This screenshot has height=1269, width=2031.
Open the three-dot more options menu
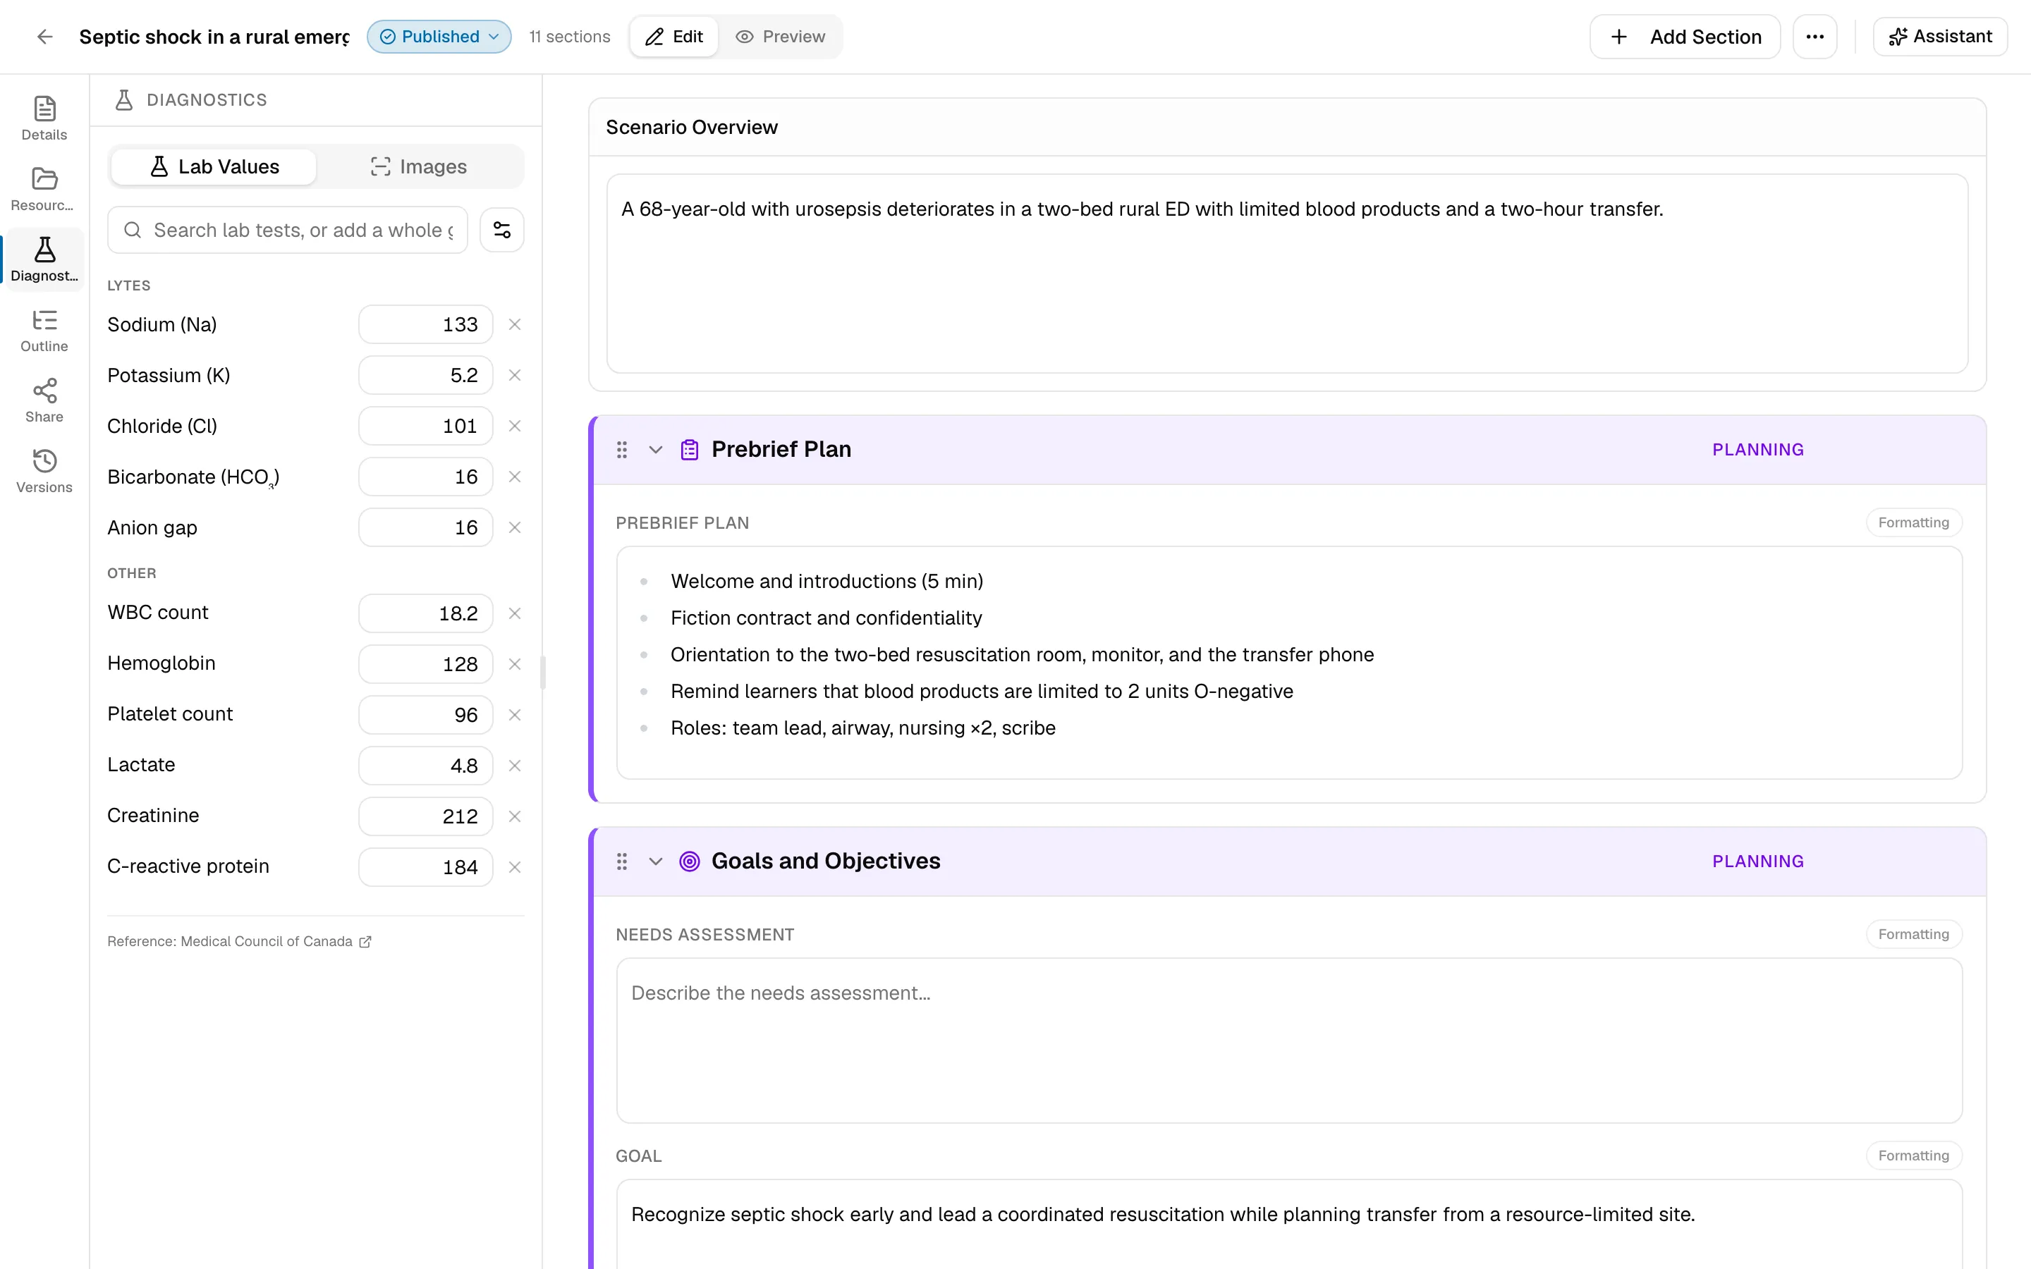1815,36
